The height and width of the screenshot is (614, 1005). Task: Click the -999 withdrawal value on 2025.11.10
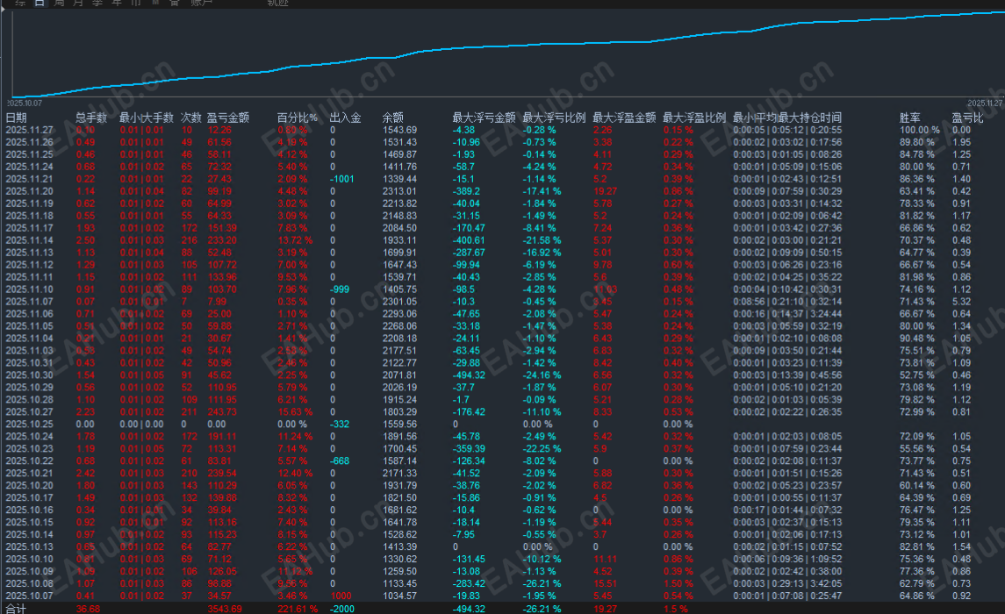(340, 289)
